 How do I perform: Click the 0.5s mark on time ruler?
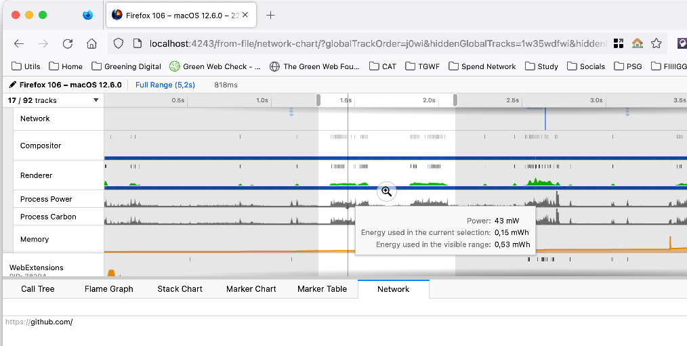[178, 100]
